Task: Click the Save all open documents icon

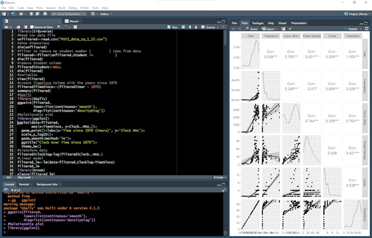Action: point(37,14)
